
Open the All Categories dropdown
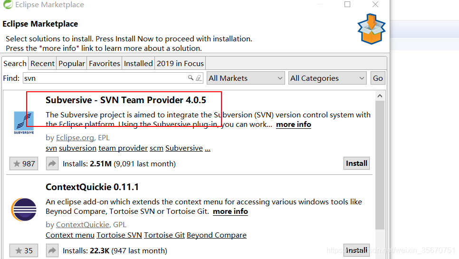pyautogui.click(x=327, y=78)
